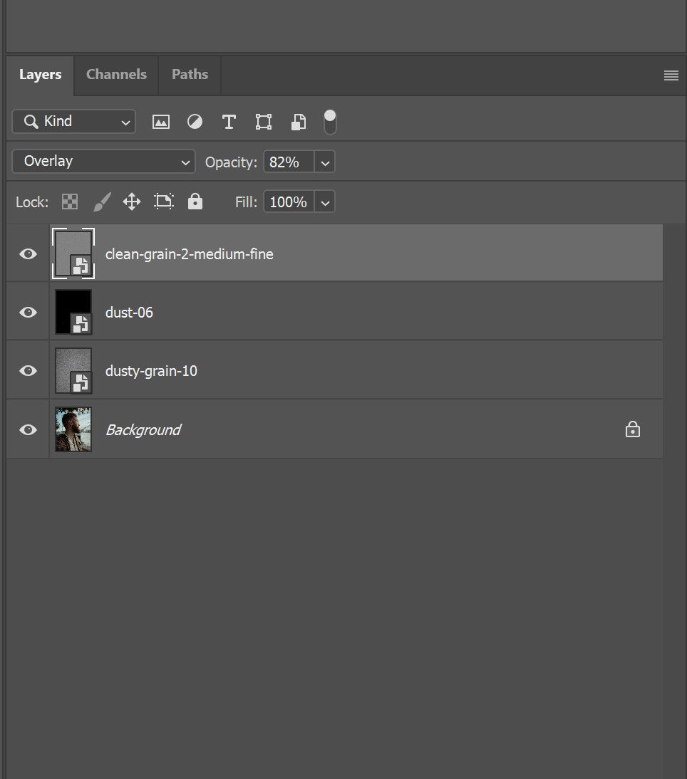Hide the Background layer
The height and width of the screenshot is (779, 687).
click(x=28, y=430)
